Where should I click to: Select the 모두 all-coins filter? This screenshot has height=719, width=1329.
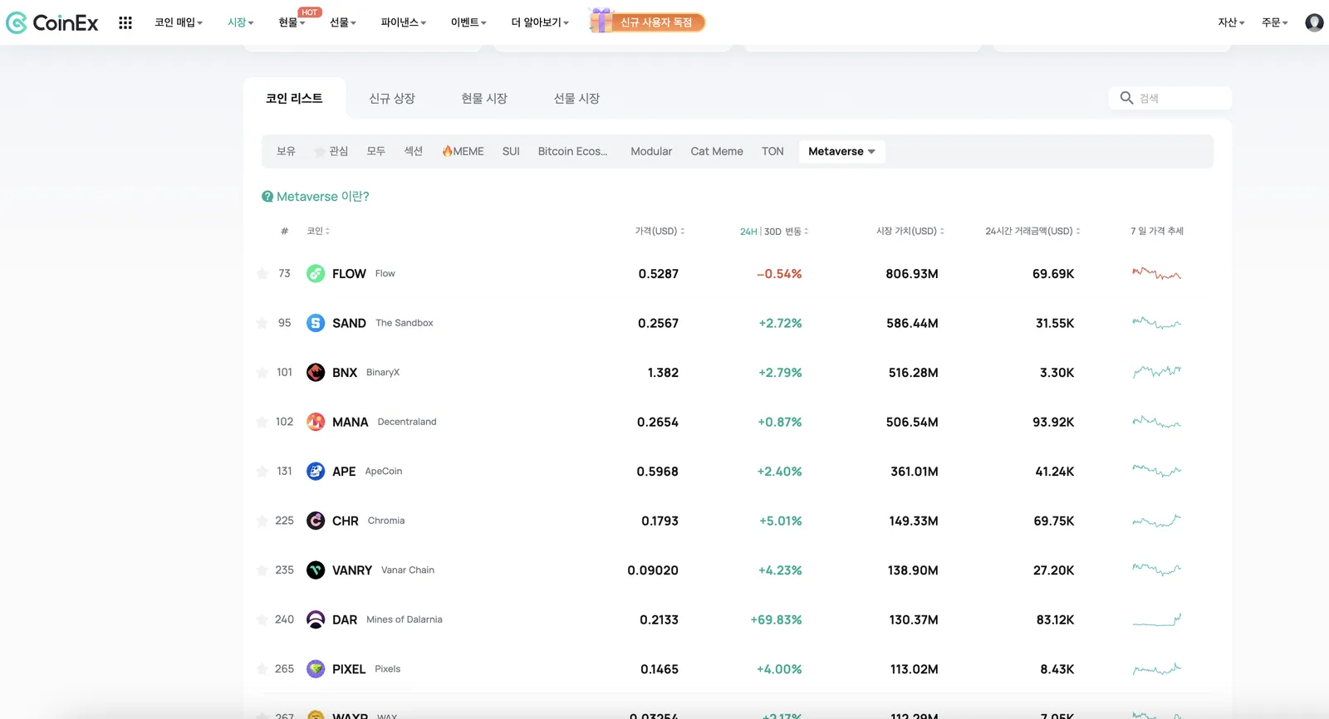[376, 151]
